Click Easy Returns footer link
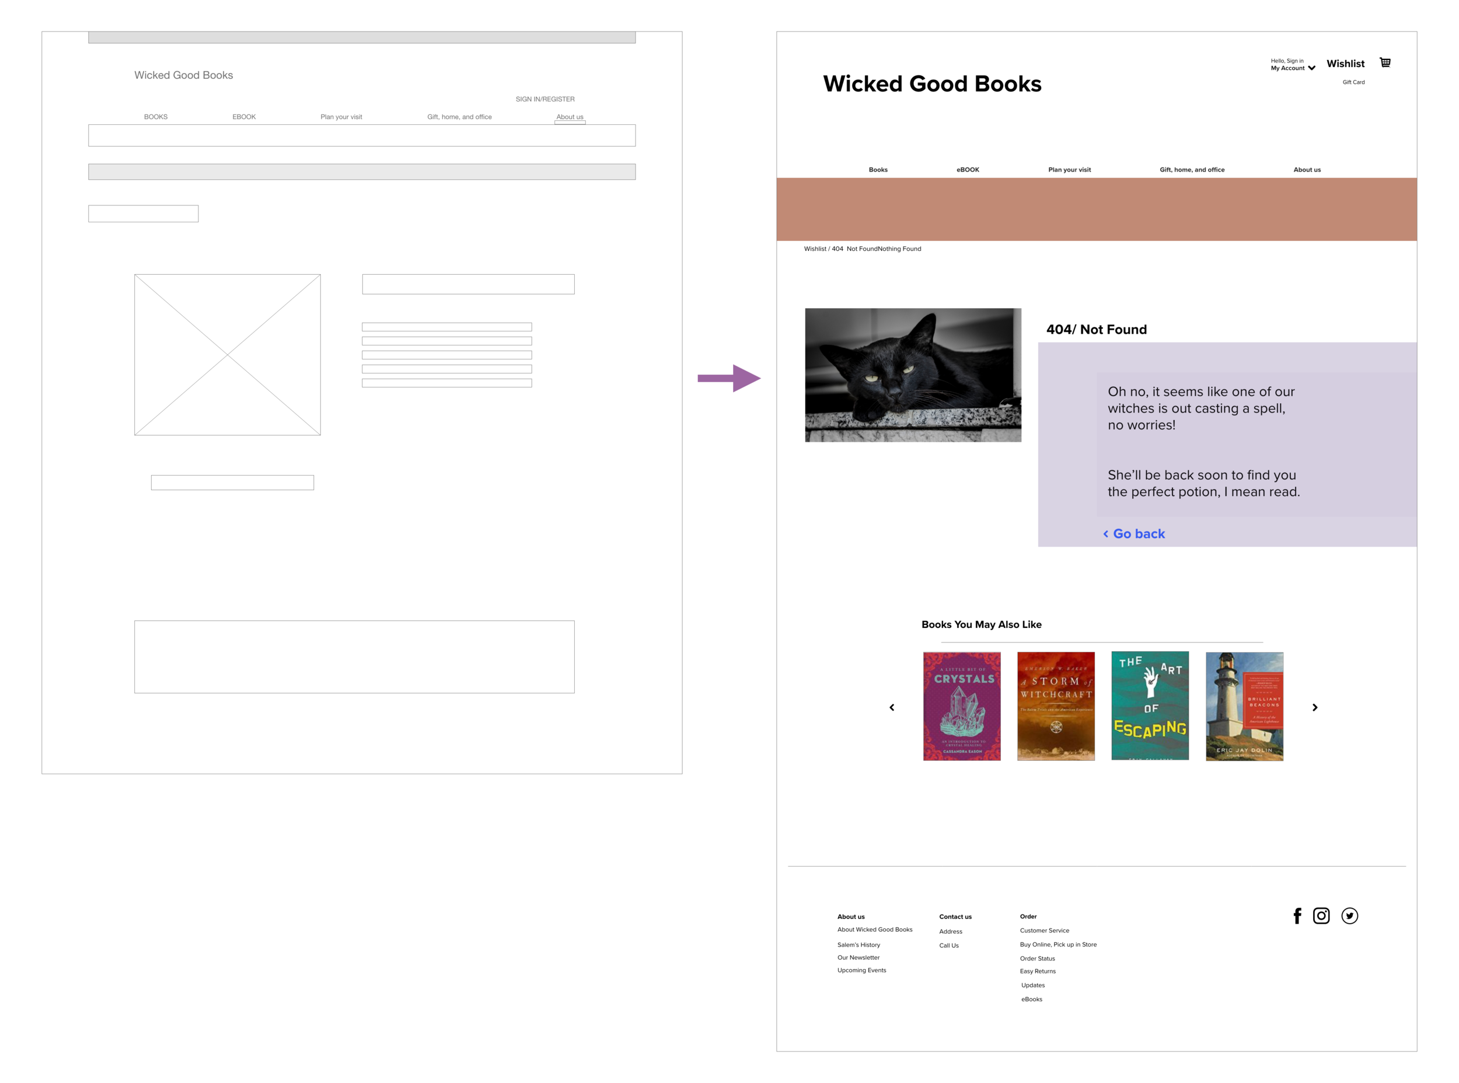Screen dimensions: 1459x1083 tap(1038, 972)
